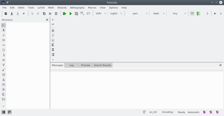Image resolution: width=224 pixels, height=116 pixels.
Task: Apply italic with the I icon
Action: (53, 35)
